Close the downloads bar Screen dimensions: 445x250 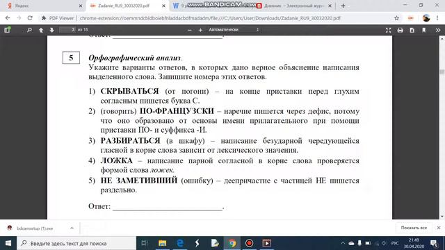point(439,228)
